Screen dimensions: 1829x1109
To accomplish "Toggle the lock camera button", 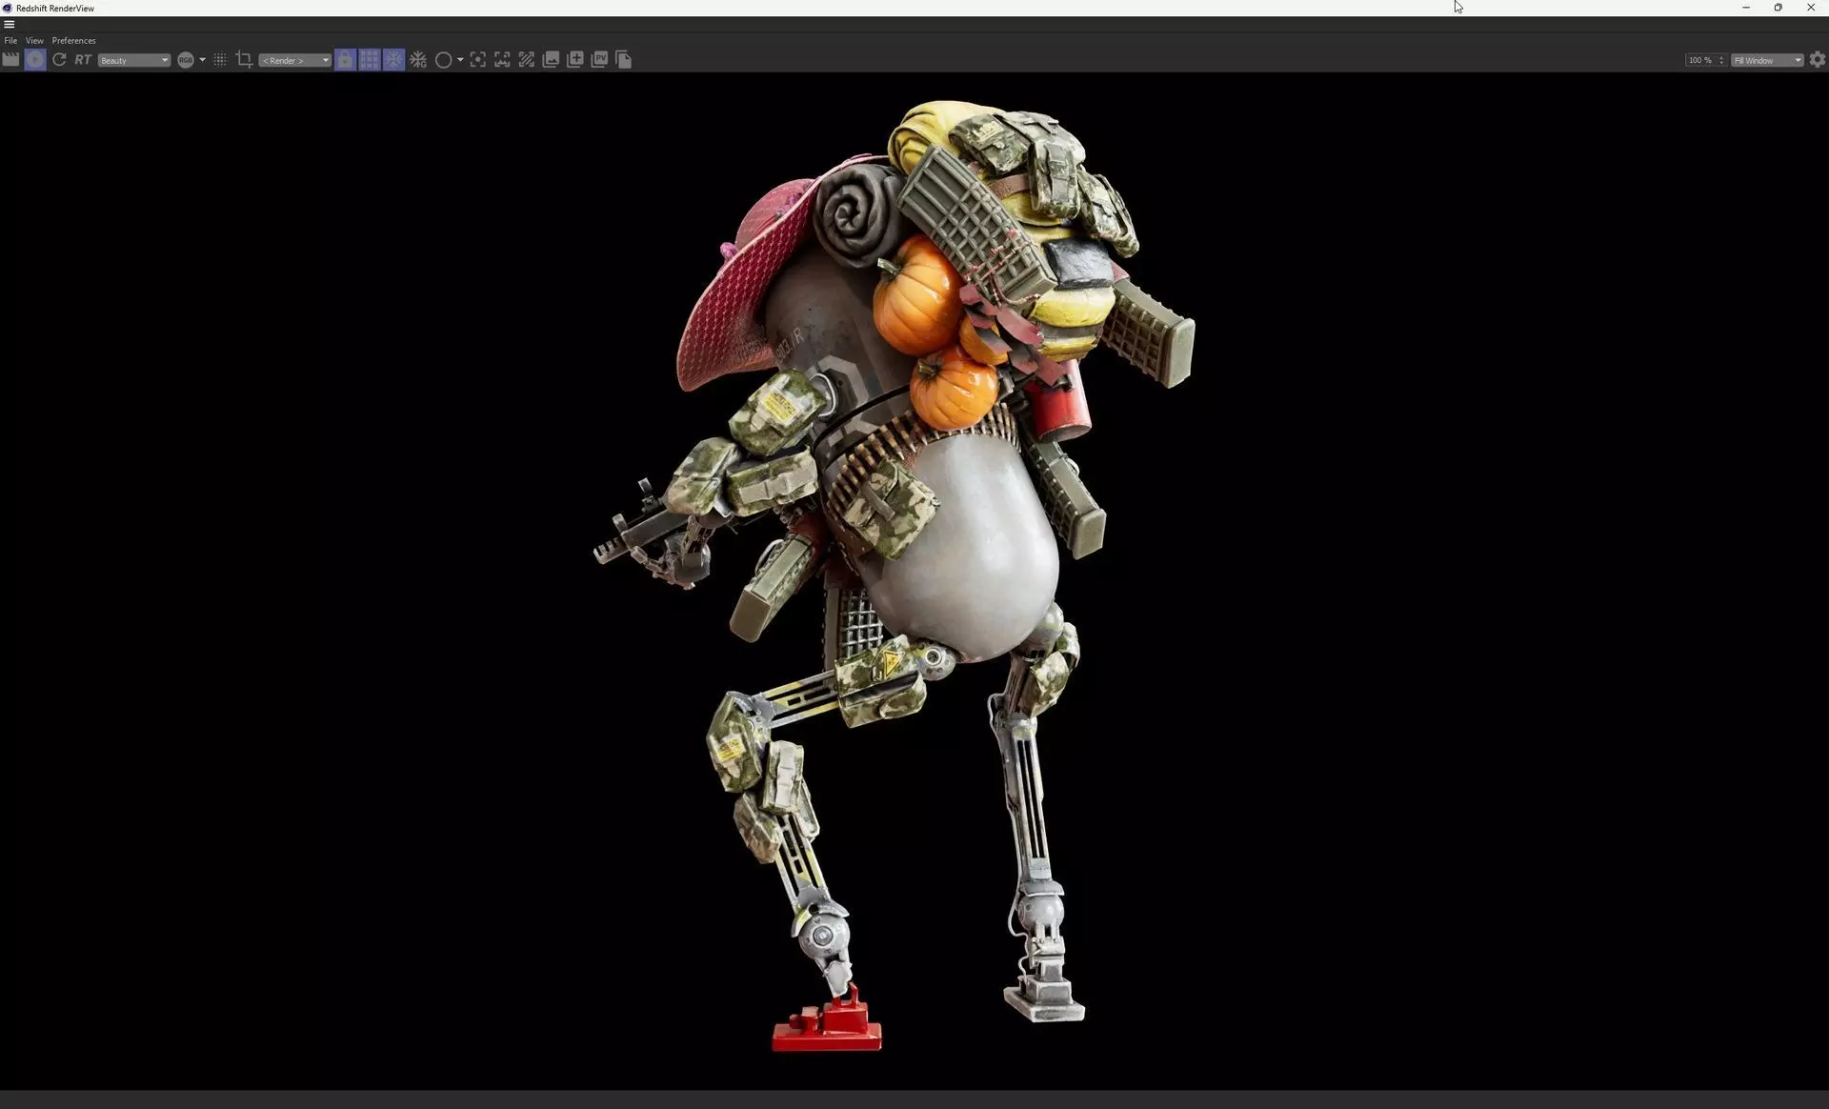I will click(x=345, y=60).
